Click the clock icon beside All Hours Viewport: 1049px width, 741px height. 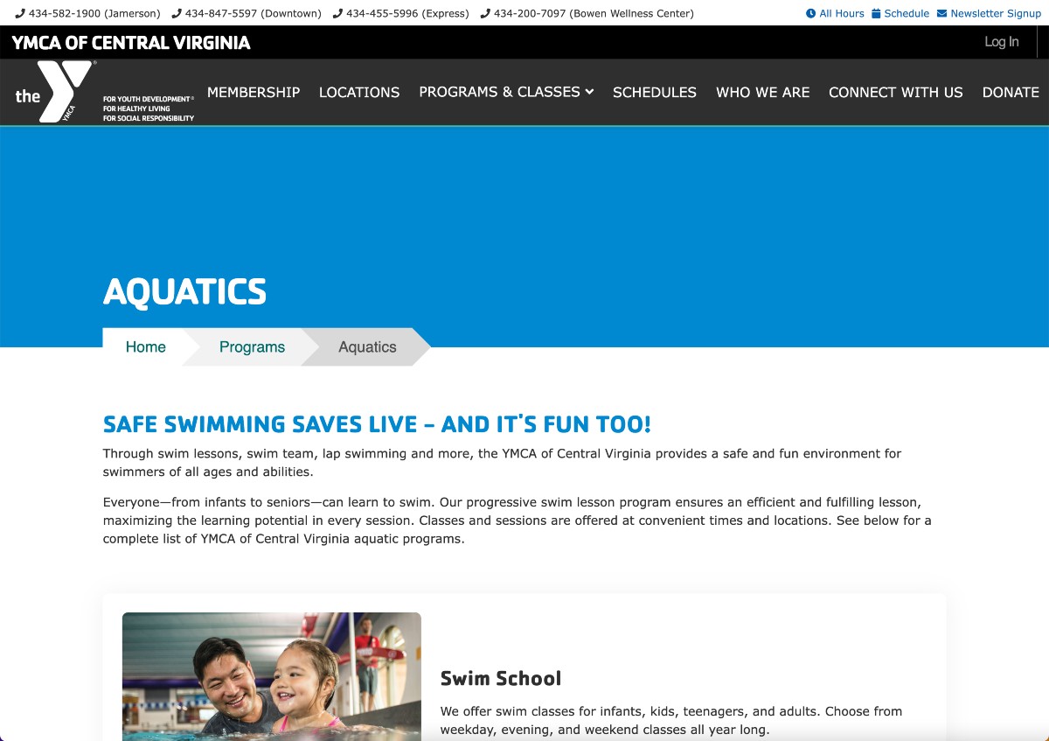click(x=810, y=14)
